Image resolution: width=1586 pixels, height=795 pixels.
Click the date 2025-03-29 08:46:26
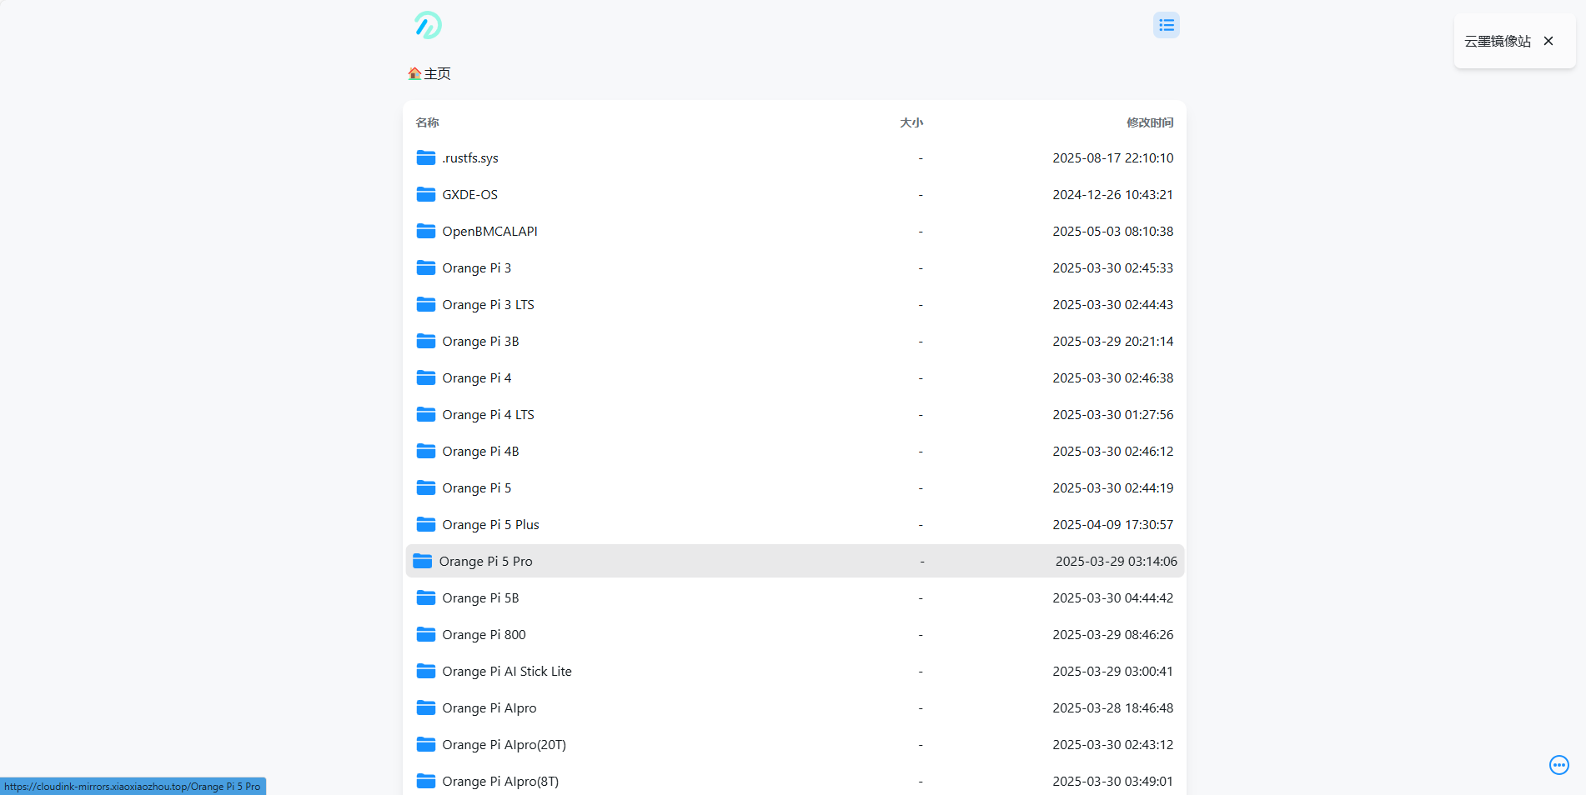[1112, 635]
